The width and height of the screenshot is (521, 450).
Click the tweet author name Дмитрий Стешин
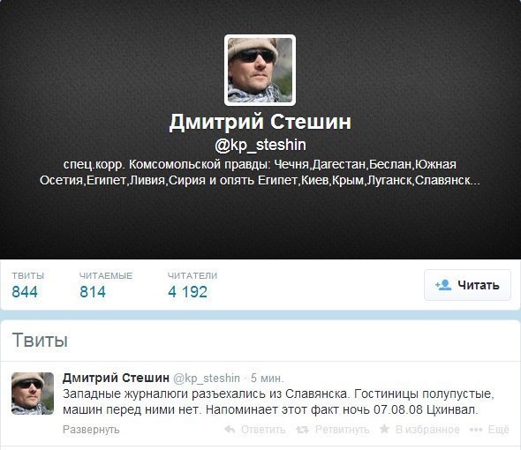pos(116,378)
